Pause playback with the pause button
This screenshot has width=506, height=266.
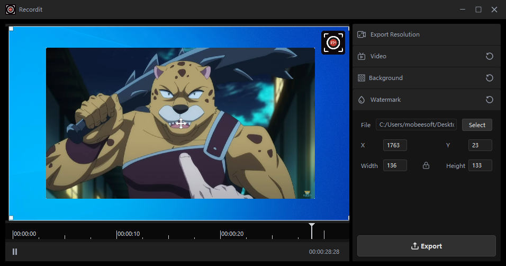tap(15, 252)
